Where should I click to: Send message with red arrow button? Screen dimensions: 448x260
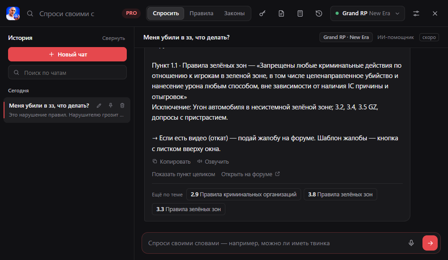click(430, 243)
